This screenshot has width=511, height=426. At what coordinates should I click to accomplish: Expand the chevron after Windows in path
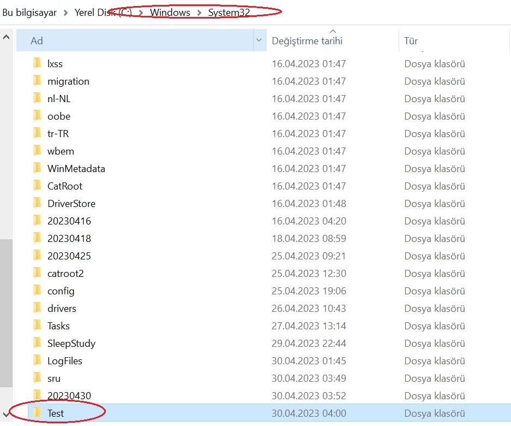click(199, 13)
